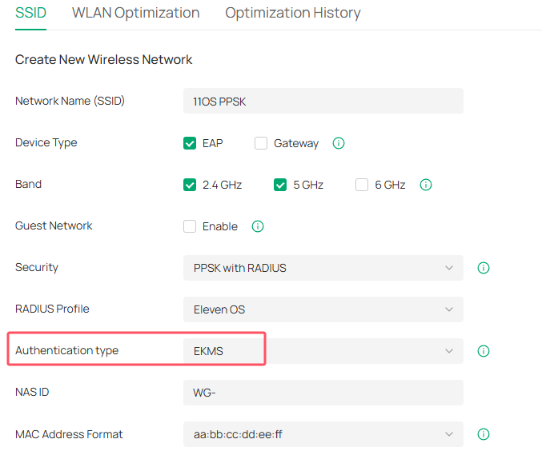
Task: Click info icon next to Guest Network Enable
Action: (x=258, y=226)
